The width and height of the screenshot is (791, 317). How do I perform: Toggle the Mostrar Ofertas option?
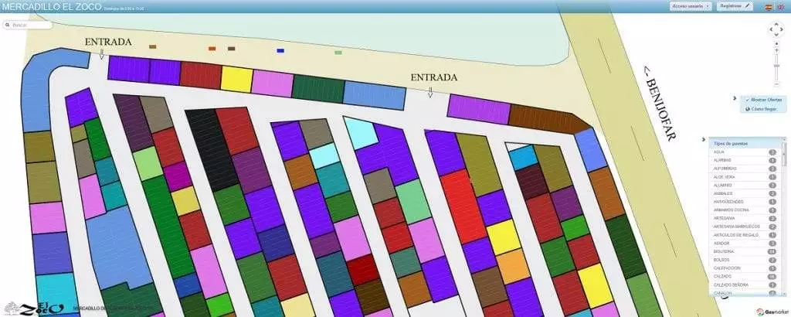764,100
